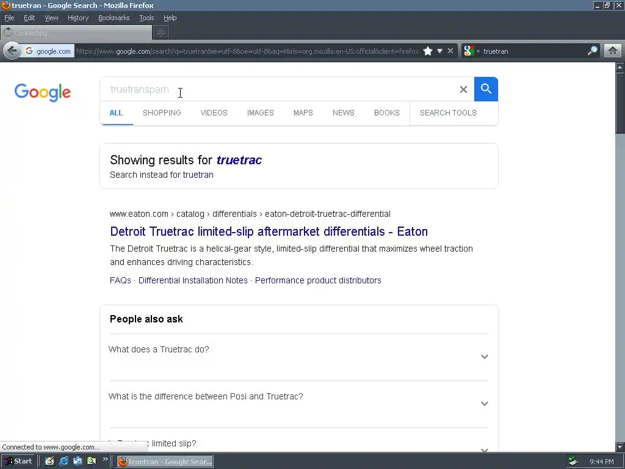Open the URL history dropdown arrow
625x469 pixels.
tap(439, 51)
